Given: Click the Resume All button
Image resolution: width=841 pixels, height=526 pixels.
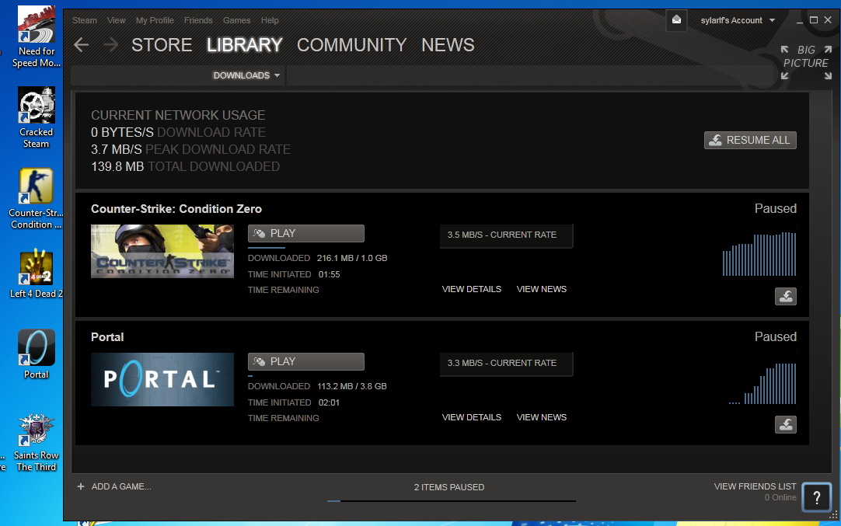Looking at the screenshot, I should pyautogui.click(x=750, y=140).
